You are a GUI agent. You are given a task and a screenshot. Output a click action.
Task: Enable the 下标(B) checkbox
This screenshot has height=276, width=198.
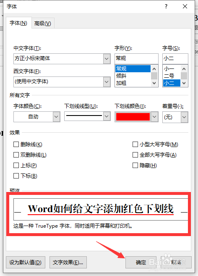point(16,176)
